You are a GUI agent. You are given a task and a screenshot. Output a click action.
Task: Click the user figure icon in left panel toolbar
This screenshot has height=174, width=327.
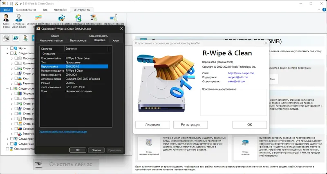click(25, 38)
